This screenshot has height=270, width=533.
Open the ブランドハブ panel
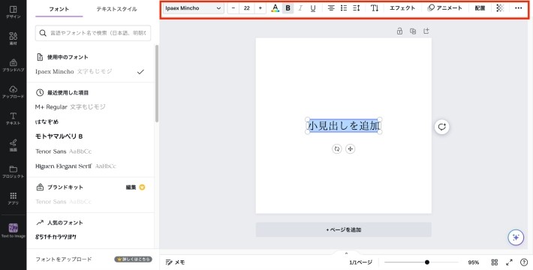click(13, 64)
